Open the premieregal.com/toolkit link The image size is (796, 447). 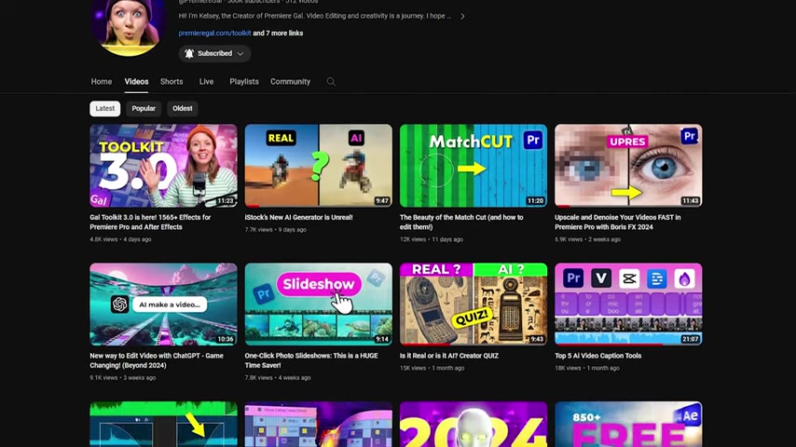click(214, 33)
